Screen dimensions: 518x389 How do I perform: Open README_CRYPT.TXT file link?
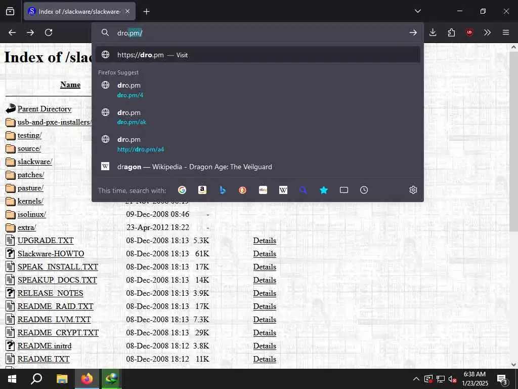tap(58, 333)
